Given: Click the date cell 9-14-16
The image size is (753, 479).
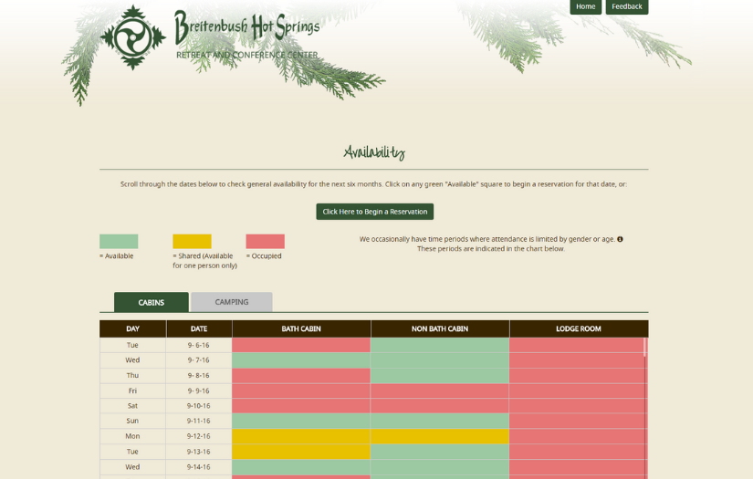Looking at the screenshot, I should 199,467.
